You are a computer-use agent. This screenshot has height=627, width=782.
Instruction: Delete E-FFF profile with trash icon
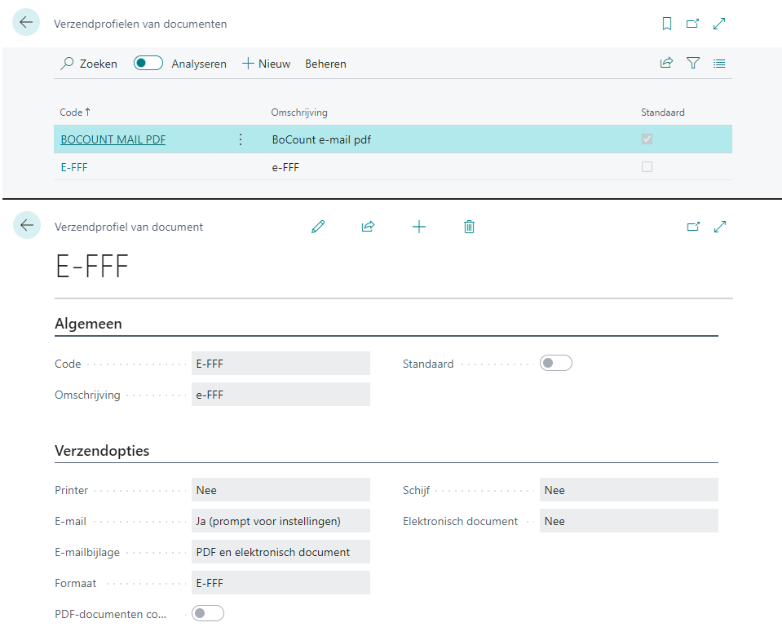469,227
